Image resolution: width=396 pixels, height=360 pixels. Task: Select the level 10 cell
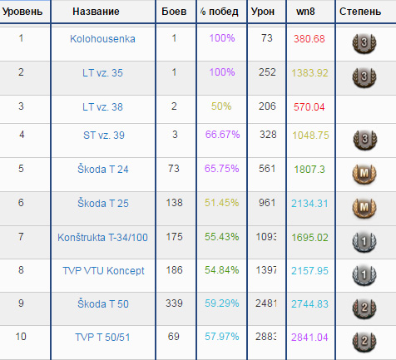[x=21, y=337]
